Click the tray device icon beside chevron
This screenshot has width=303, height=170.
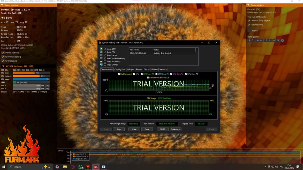click(x=269, y=167)
